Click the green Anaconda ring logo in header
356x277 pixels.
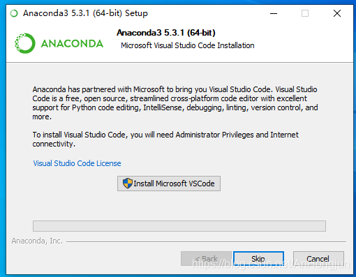25,43
